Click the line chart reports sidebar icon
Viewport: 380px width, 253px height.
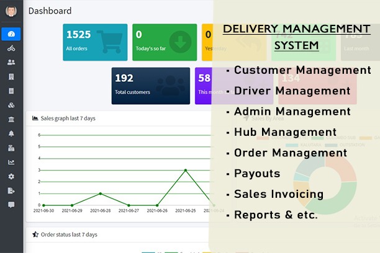point(11,162)
